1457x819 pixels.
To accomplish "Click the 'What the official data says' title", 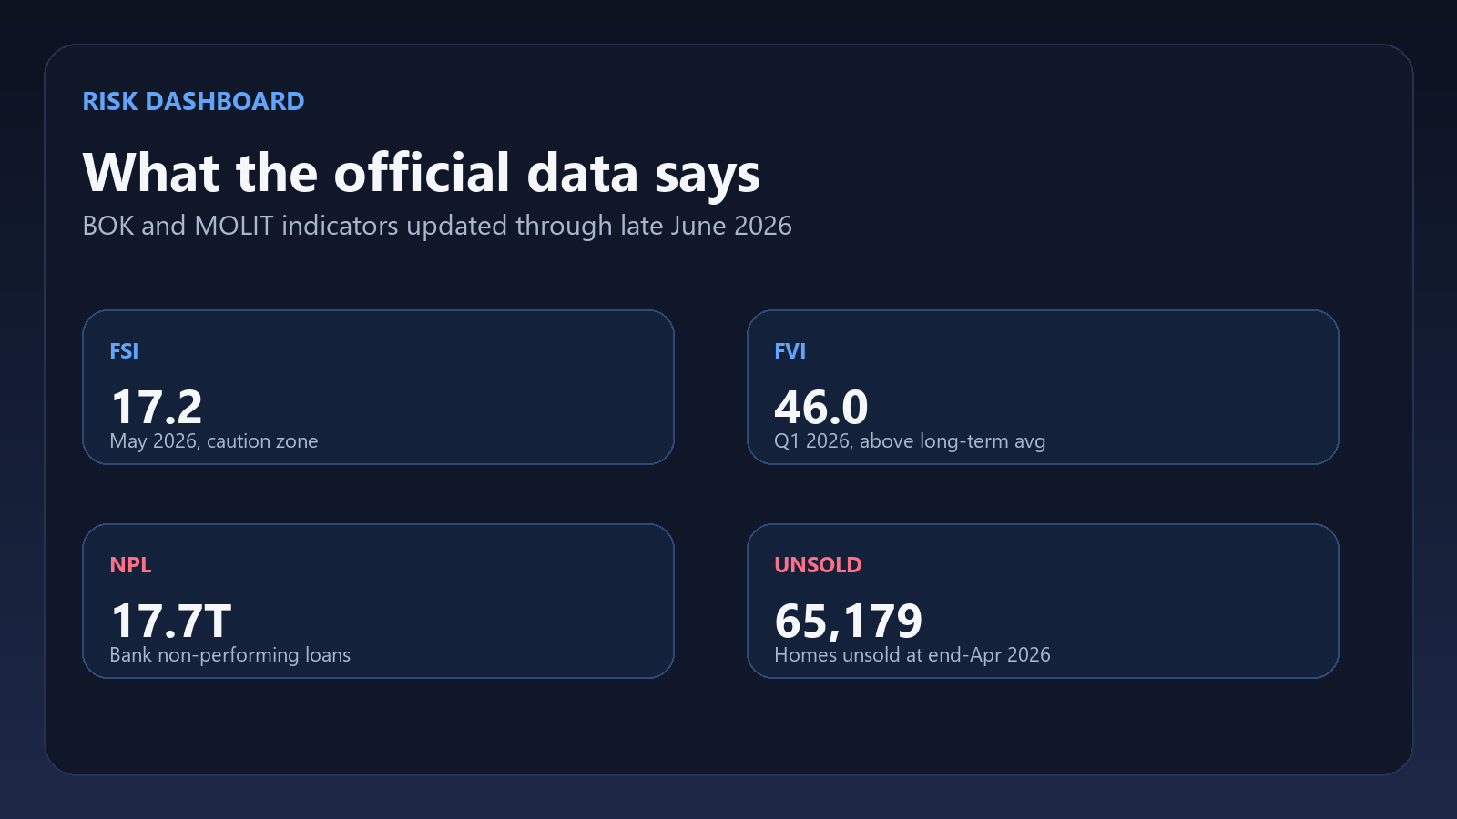I will 422,173.
